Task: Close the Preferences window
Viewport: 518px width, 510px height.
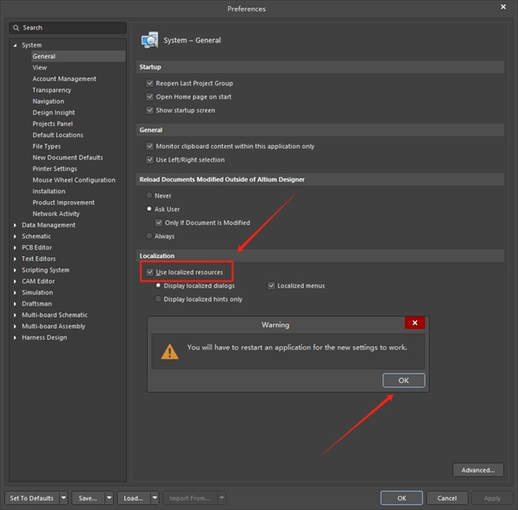Action: pos(503,8)
